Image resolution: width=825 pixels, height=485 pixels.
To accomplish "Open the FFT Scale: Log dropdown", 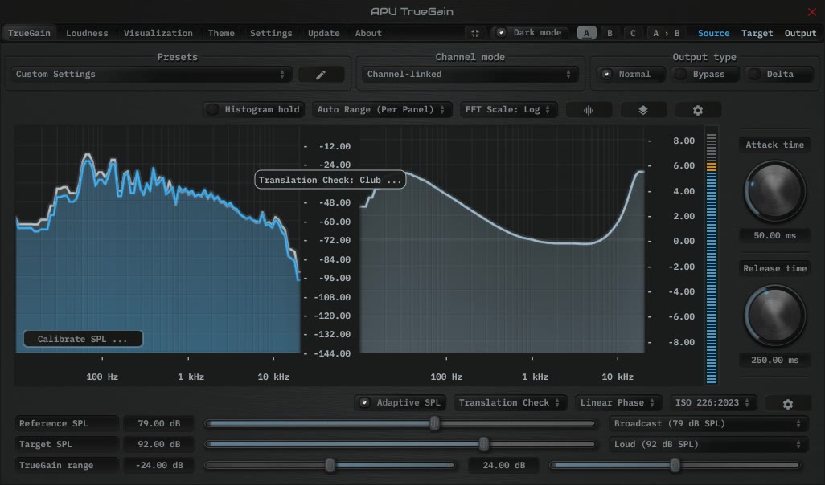I will (x=508, y=109).
